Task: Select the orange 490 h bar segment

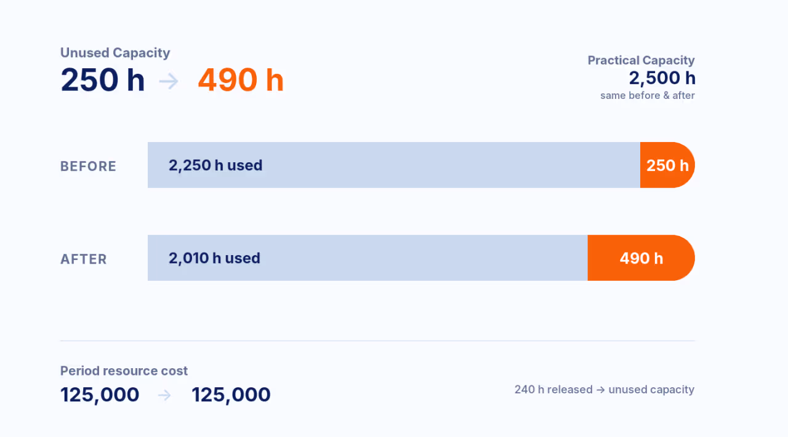Action: pyautogui.click(x=641, y=258)
